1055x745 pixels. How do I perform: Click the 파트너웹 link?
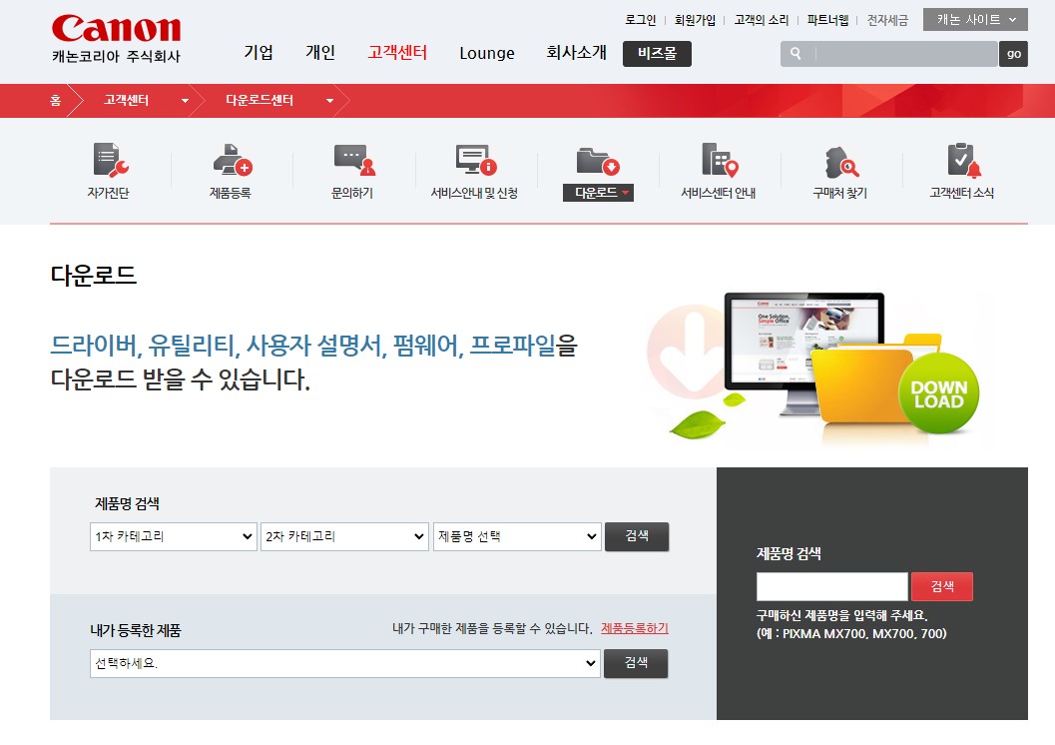(x=827, y=20)
